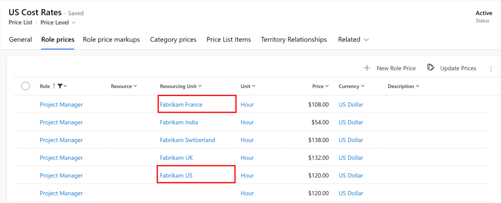Screen dimensions: 501x203
Task: Click the filter icon on Role column
Action: tap(60, 86)
